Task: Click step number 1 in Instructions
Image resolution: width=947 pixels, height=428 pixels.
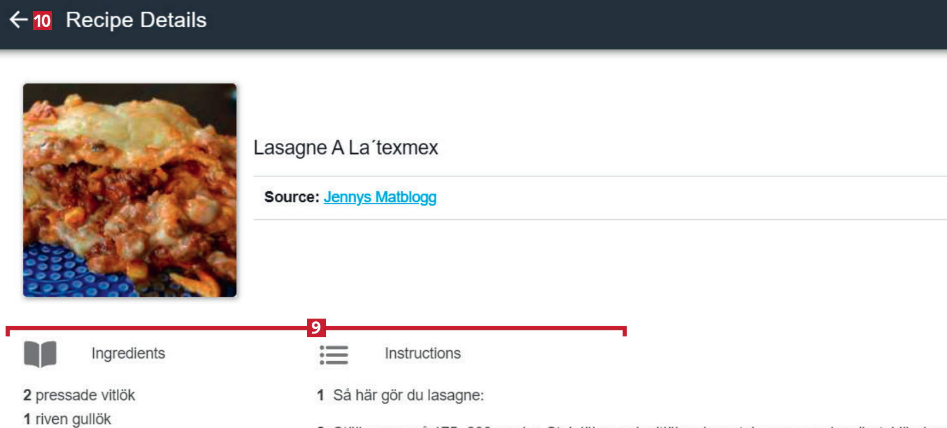Action: click(320, 395)
